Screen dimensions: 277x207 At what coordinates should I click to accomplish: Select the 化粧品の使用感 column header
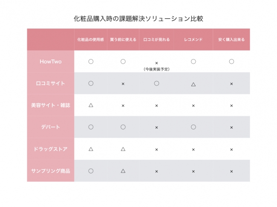click(90, 40)
